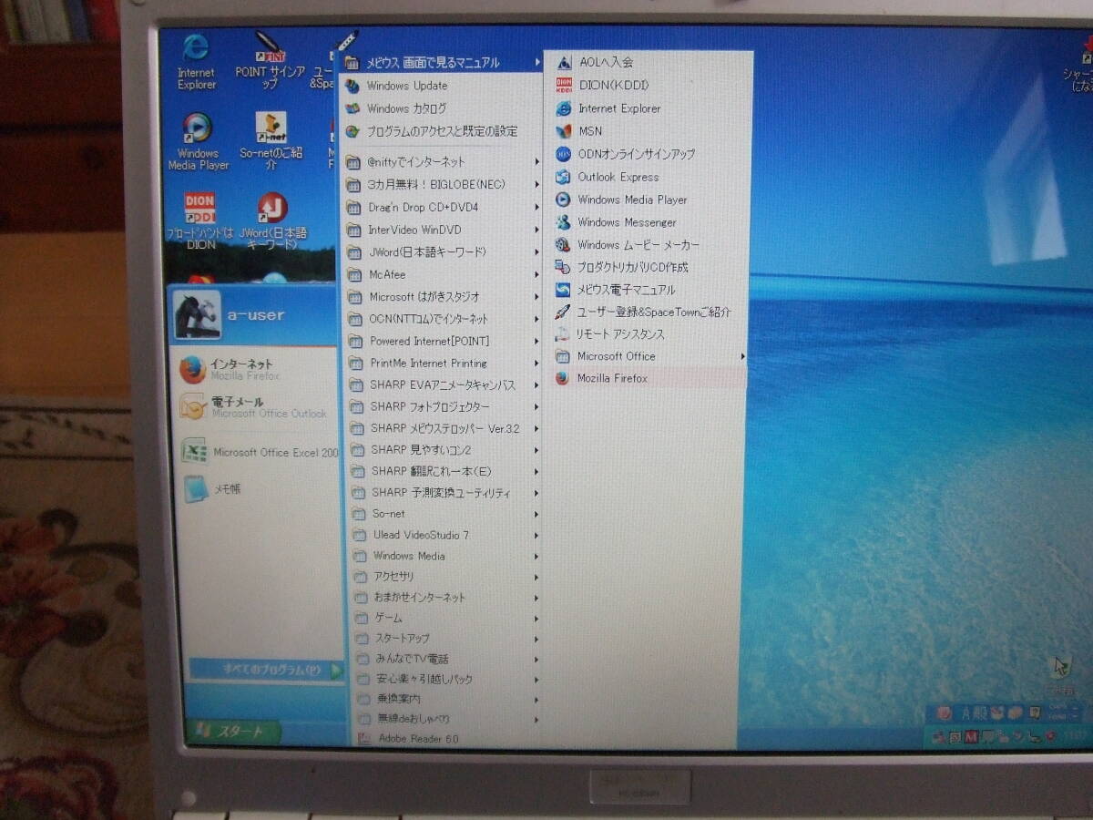Select Windows カタログ menu entry
The height and width of the screenshot is (820, 1093).
tap(406, 108)
